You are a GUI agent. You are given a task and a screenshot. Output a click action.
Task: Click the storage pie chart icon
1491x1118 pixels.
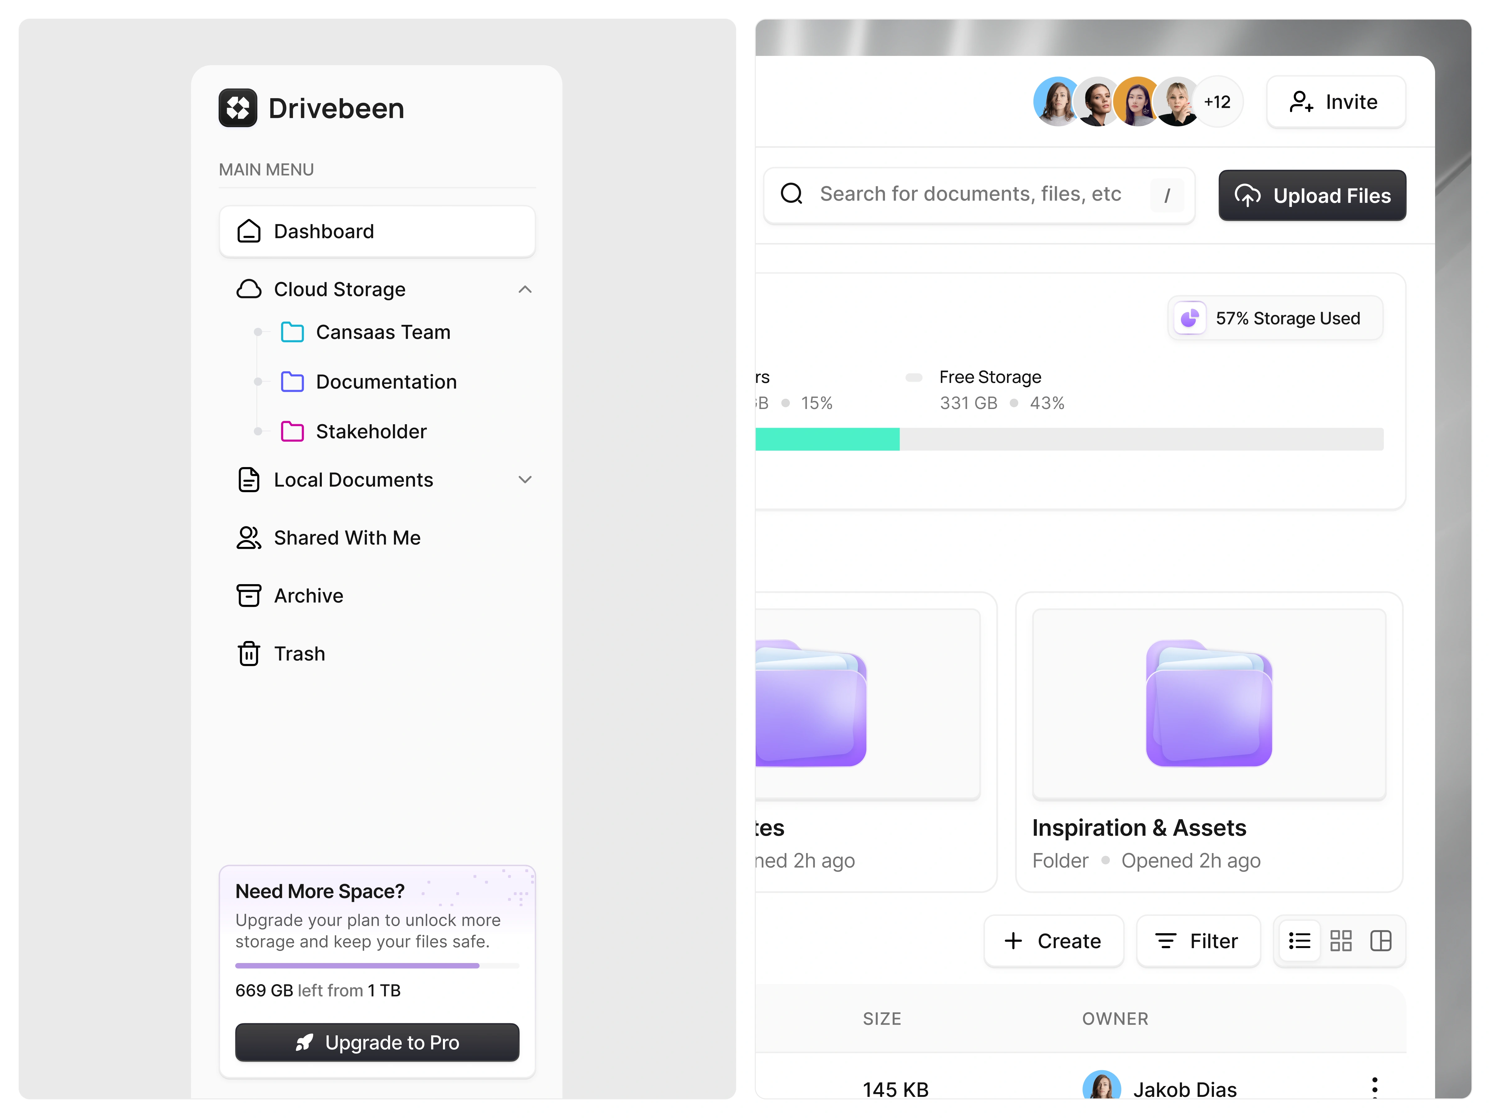click(1190, 318)
